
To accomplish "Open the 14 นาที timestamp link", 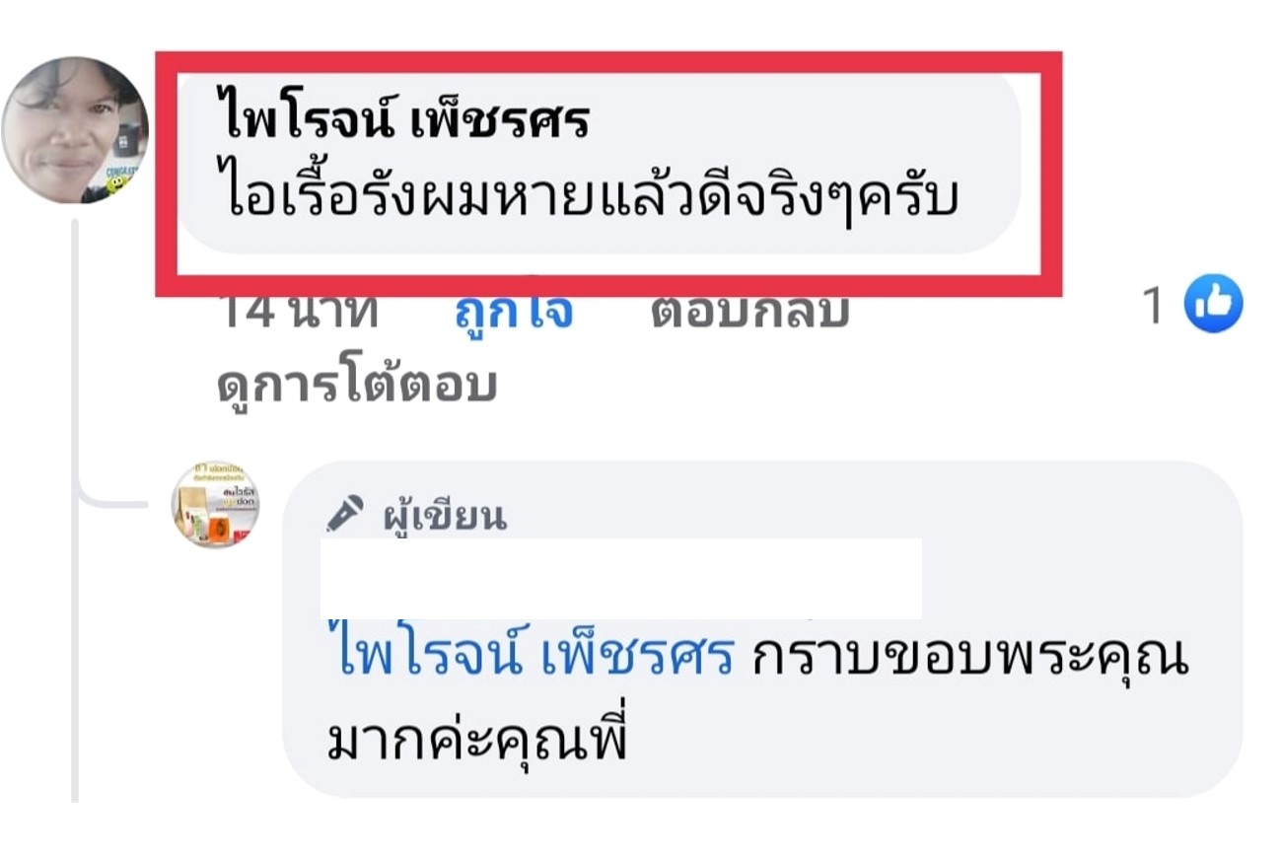I will pyautogui.click(x=296, y=312).
